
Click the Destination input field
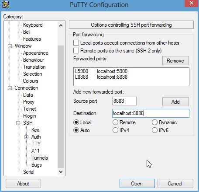151,113
